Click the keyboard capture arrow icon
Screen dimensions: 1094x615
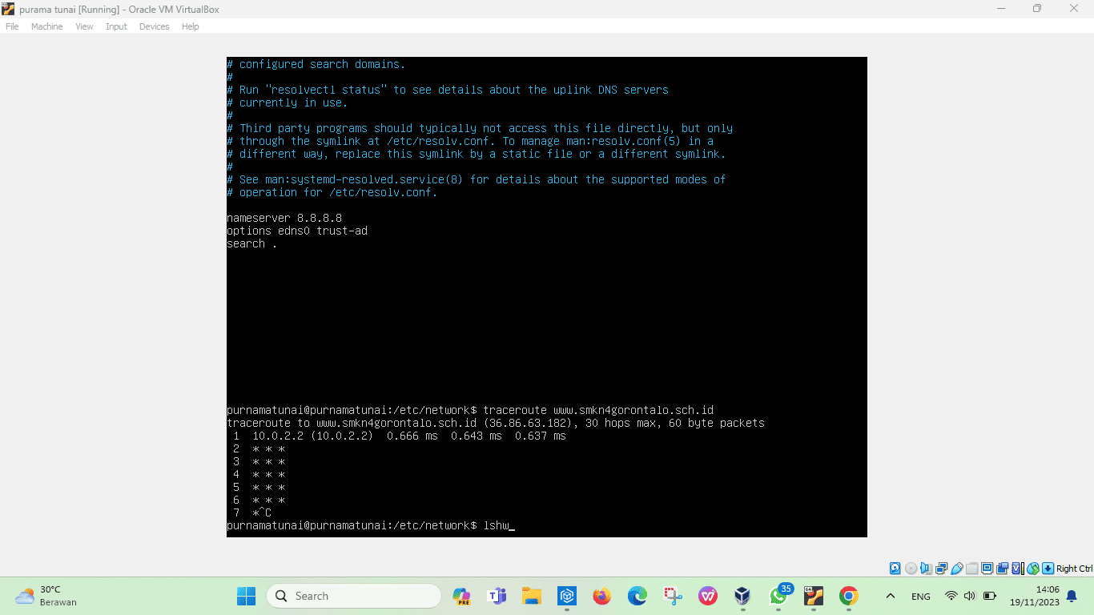(x=1048, y=569)
